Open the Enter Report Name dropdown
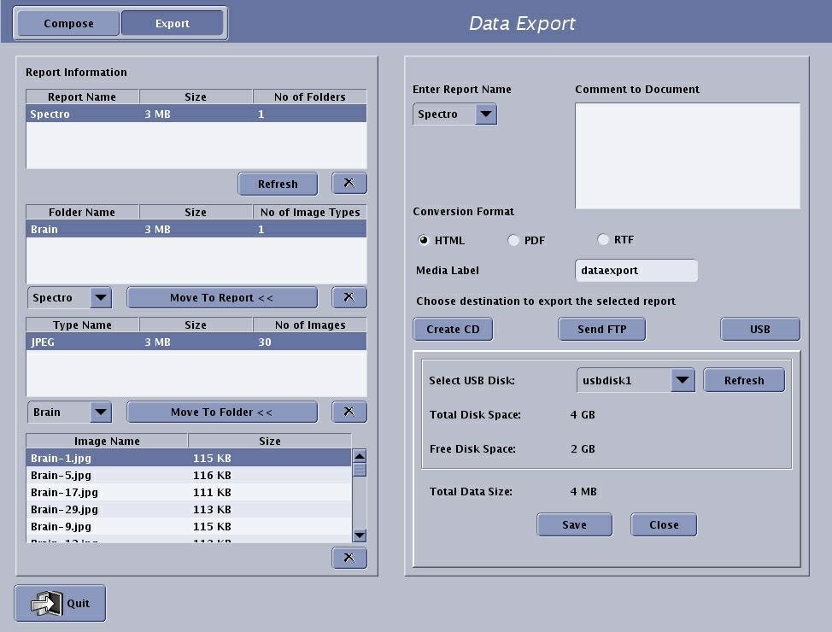832x632 pixels. pyautogui.click(x=485, y=114)
